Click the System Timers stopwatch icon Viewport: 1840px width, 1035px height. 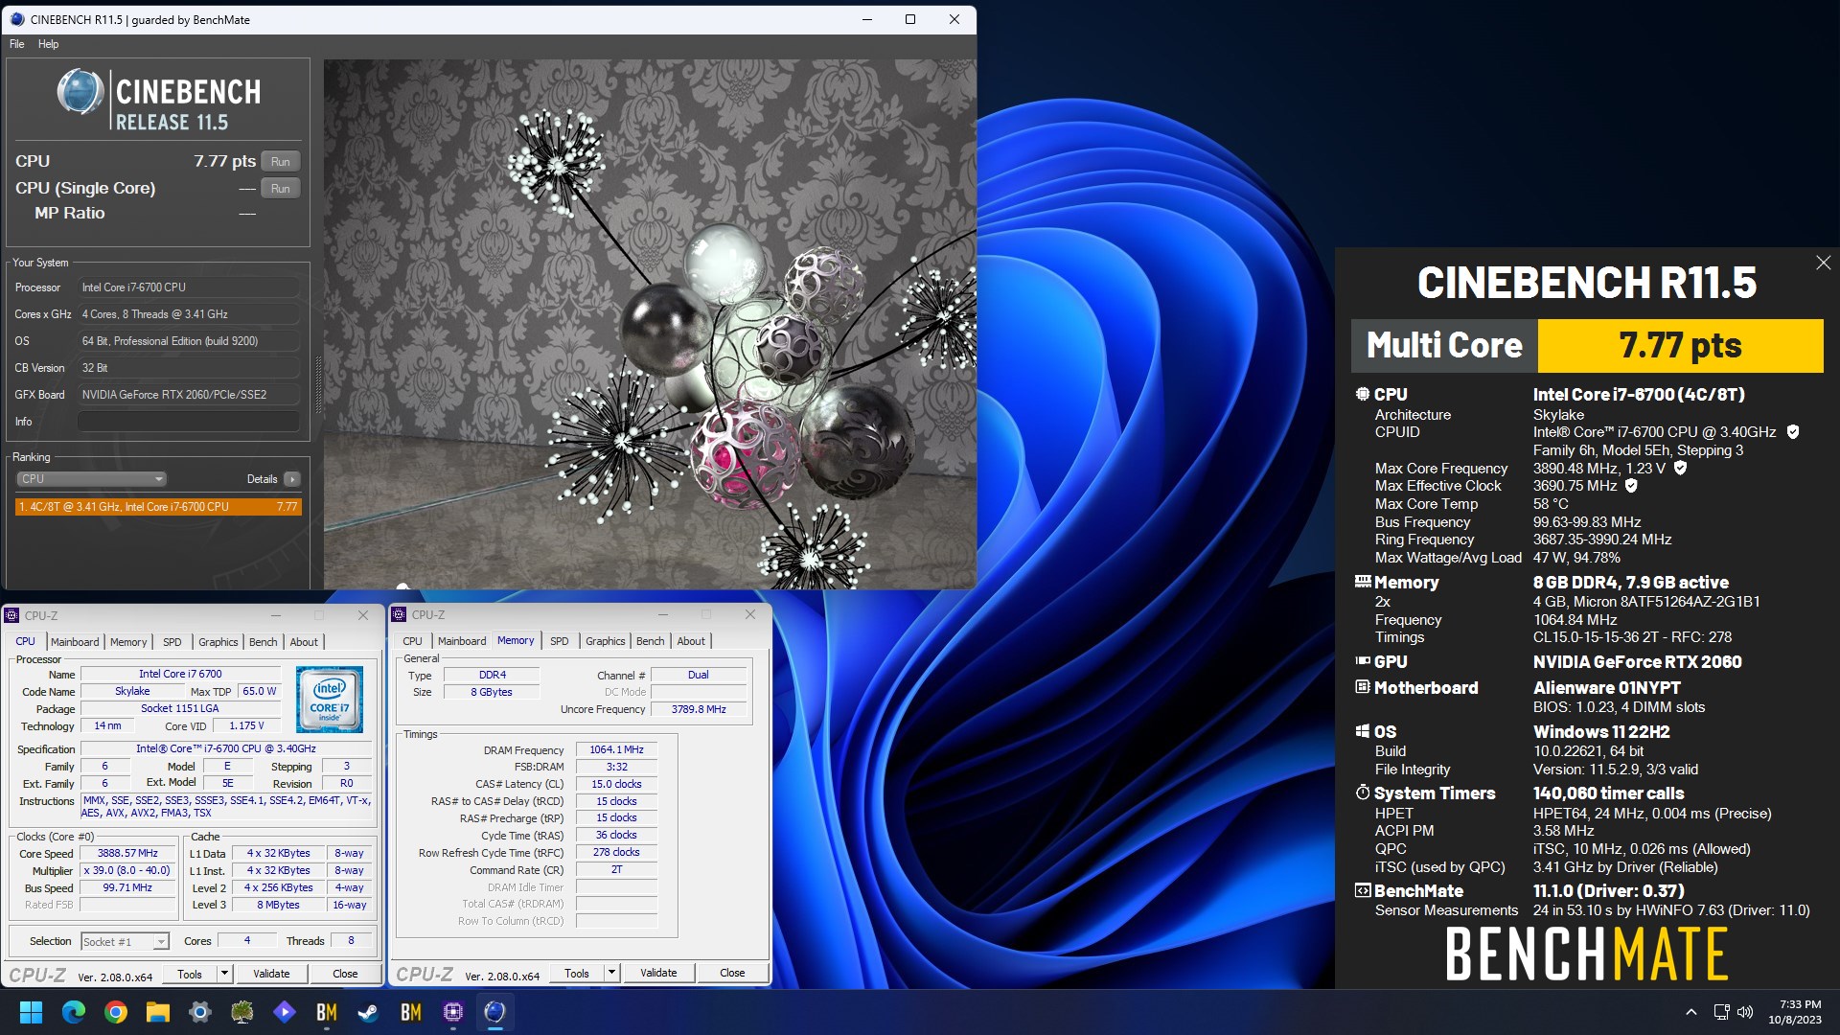1363,793
